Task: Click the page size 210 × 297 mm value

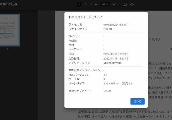Action: tap(117, 83)
